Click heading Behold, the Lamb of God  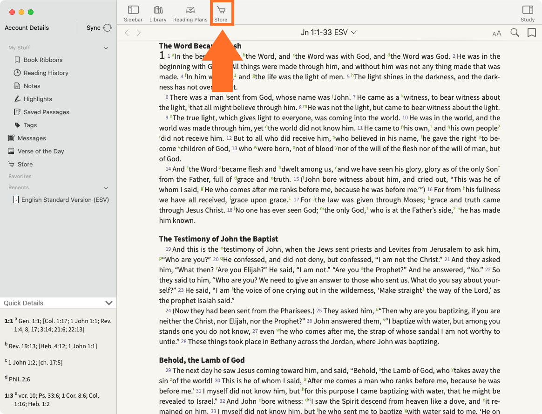(202, 360)
